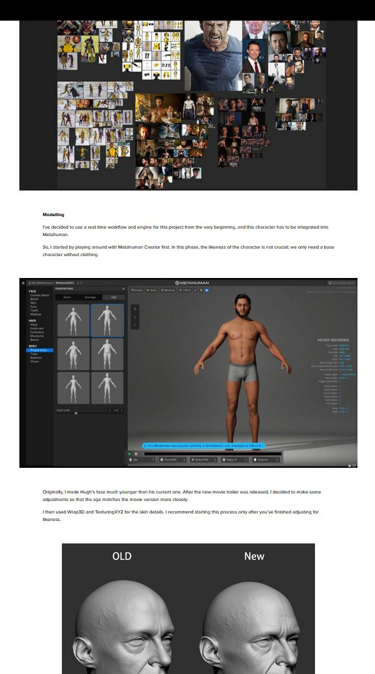Open the Eyes face section
The image size is (375, 674).
(34, 307)
